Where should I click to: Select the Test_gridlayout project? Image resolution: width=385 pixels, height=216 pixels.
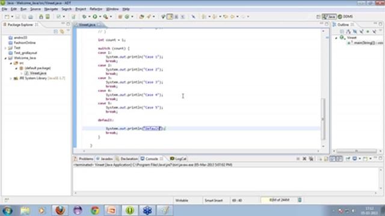click(x=25, y=53)
